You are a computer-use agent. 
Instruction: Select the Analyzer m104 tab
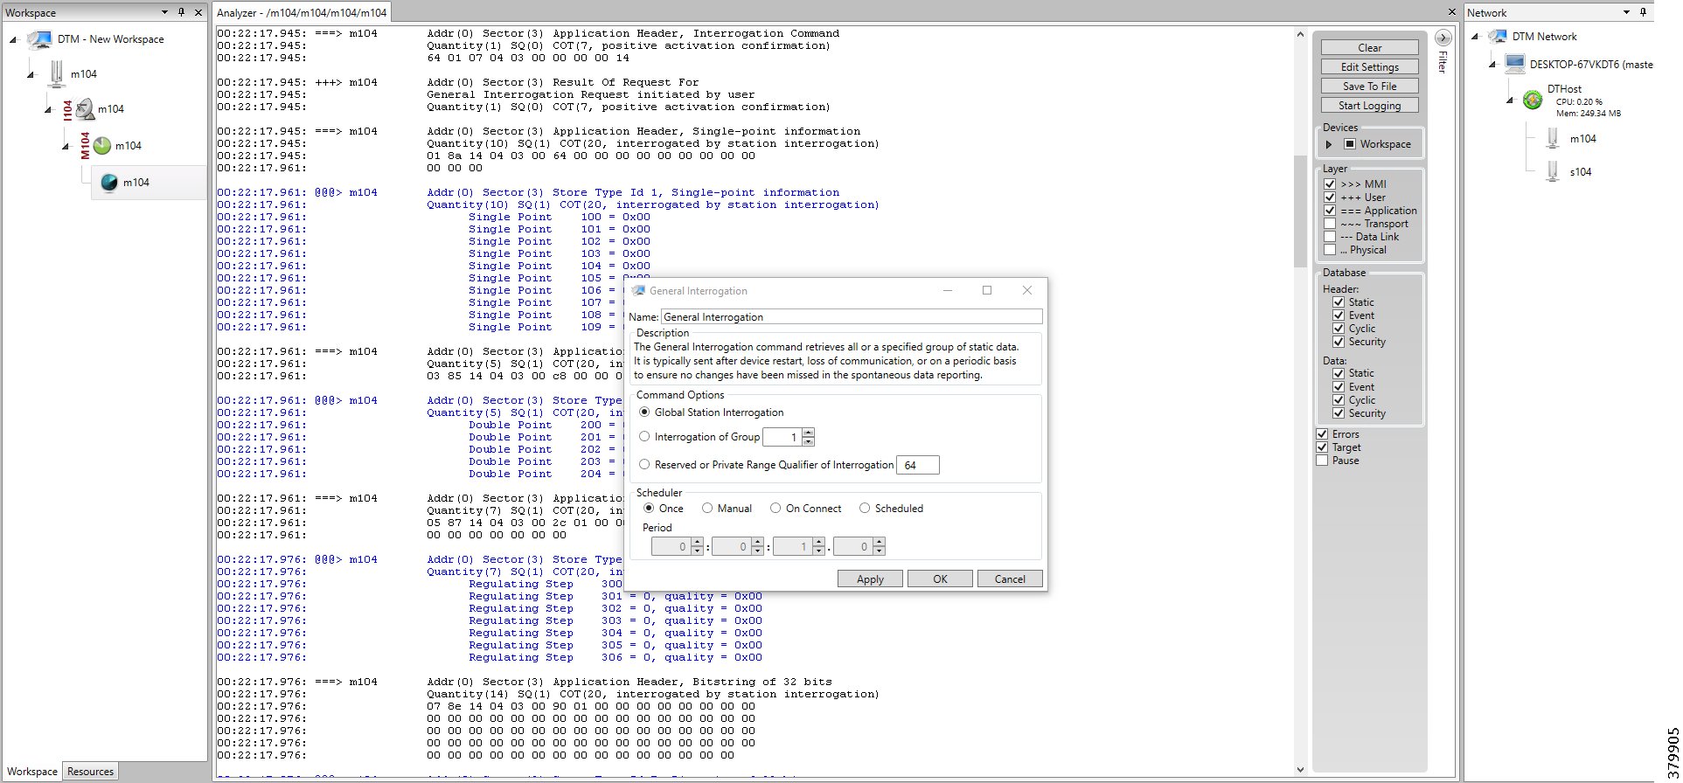(302, 12)
